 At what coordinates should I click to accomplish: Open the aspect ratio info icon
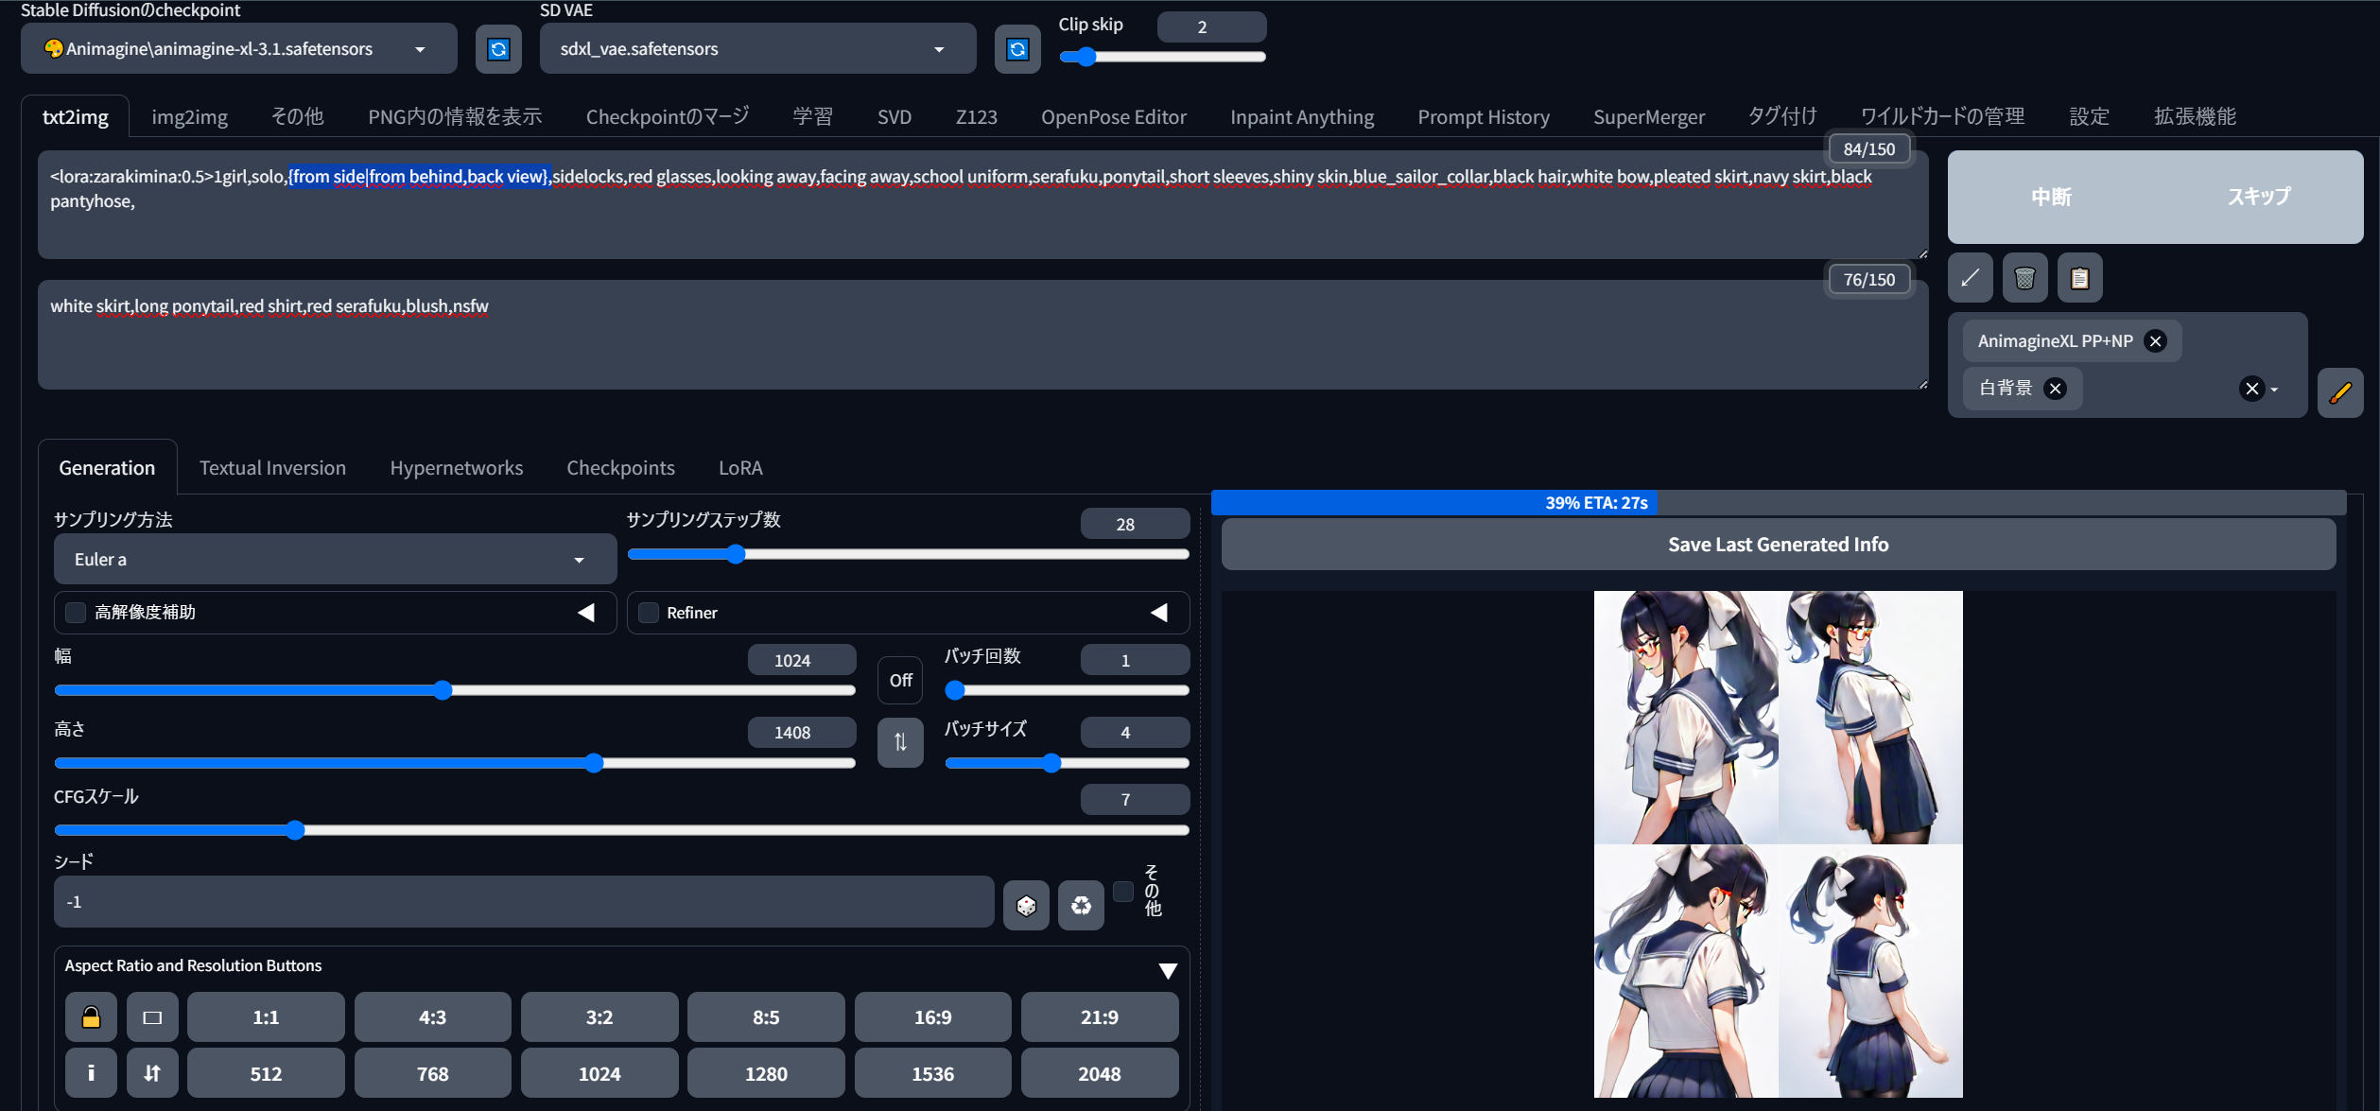tap(91, 1072)
